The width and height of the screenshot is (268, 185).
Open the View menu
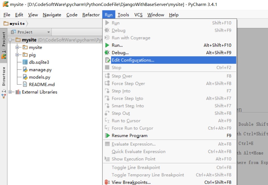point(33,15)
